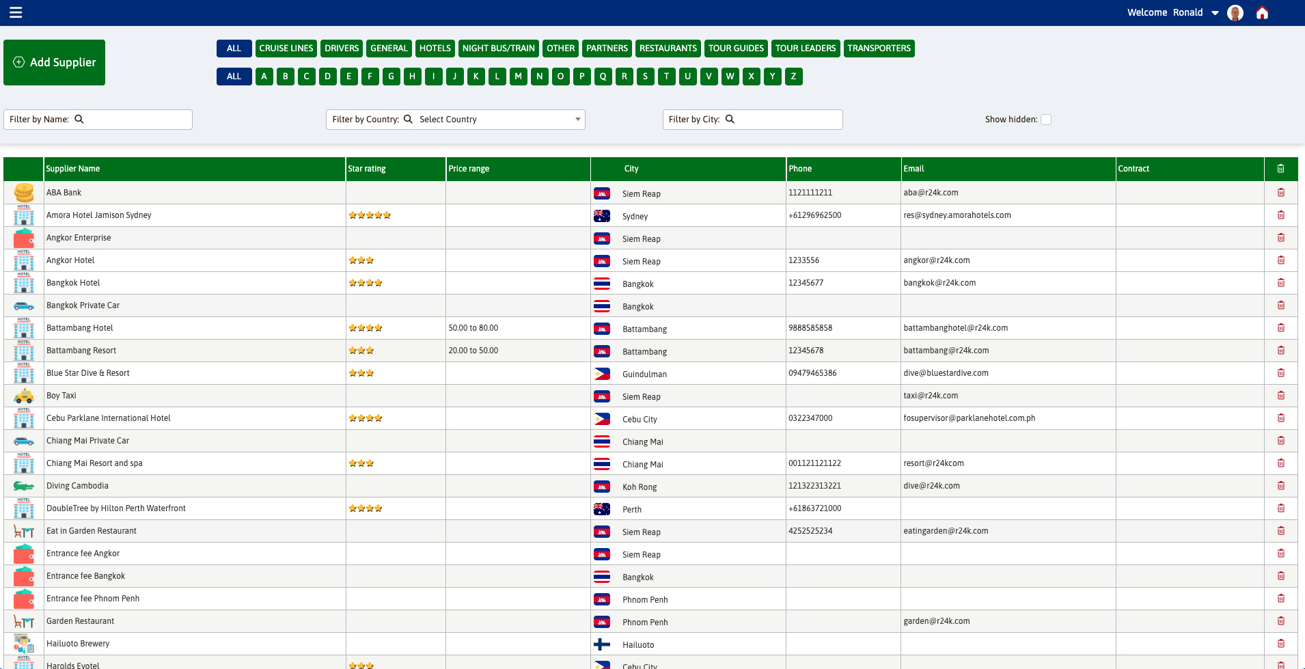
Task: Click the Cambodia flag beside Siem Reap
Action: (602, 193)
